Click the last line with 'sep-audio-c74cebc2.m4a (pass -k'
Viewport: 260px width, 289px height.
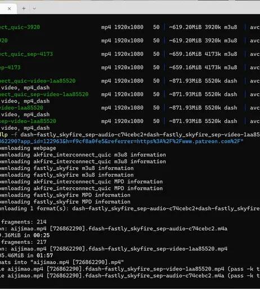(130, 275)
